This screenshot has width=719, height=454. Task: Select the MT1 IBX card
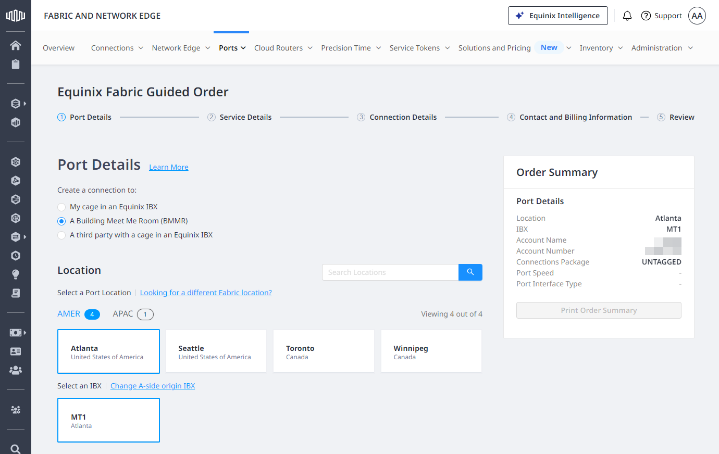(108, 420)
